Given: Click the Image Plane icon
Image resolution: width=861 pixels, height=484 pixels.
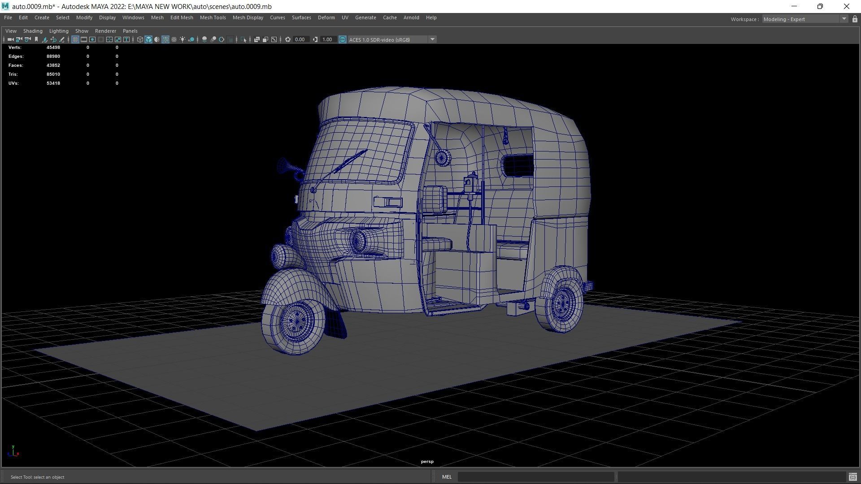Looking at the screenshot, I should [45, 39].
